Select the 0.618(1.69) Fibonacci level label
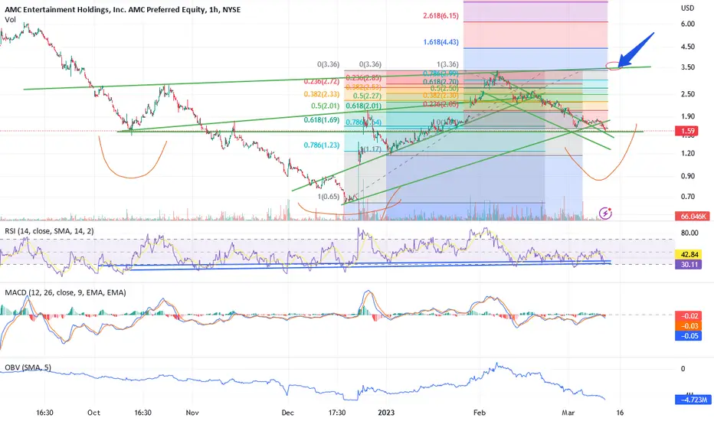This screenshot has height=421, width=714. pos(322,120)
